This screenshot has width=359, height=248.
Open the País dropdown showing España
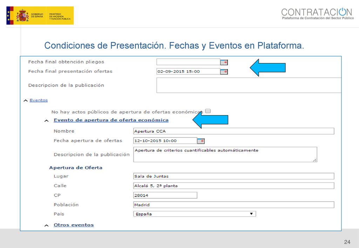point(195,214)
